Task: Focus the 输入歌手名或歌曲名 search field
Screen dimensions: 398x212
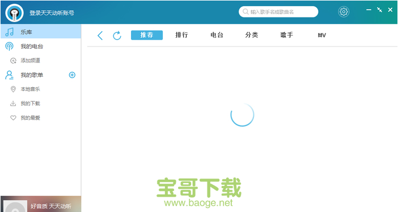Action: tap(278, 12)
